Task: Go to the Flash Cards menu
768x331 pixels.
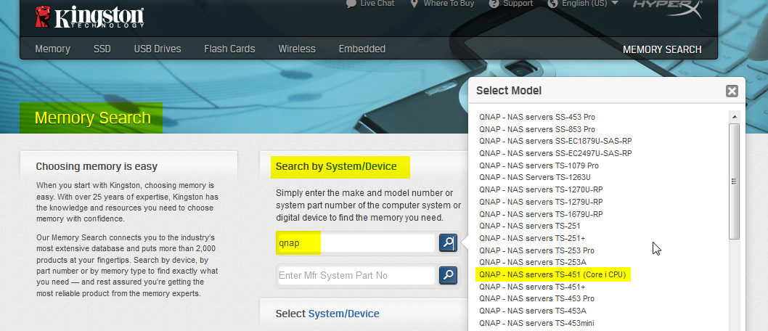Action: 229,49
